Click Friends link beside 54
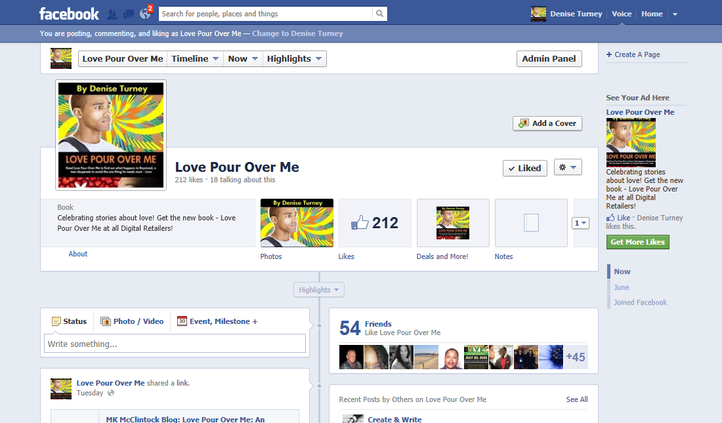Viewport: 722px width, 423px height. [378, 324]
